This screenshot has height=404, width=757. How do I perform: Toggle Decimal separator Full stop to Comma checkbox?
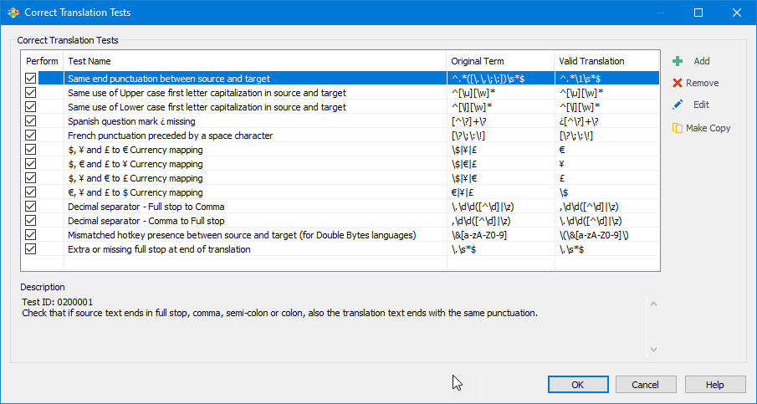tap(31, 207)
